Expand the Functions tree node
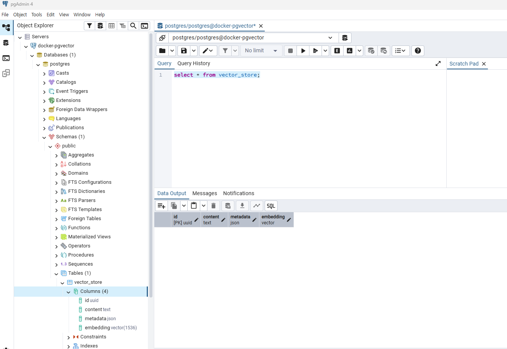The image size is (507, 349). coord(57,228)
